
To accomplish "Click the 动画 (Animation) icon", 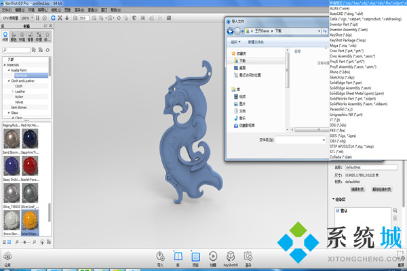I will click(x=212, y=257).
